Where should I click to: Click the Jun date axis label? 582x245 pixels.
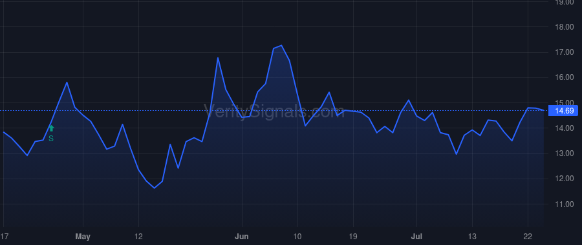[242, 237]
